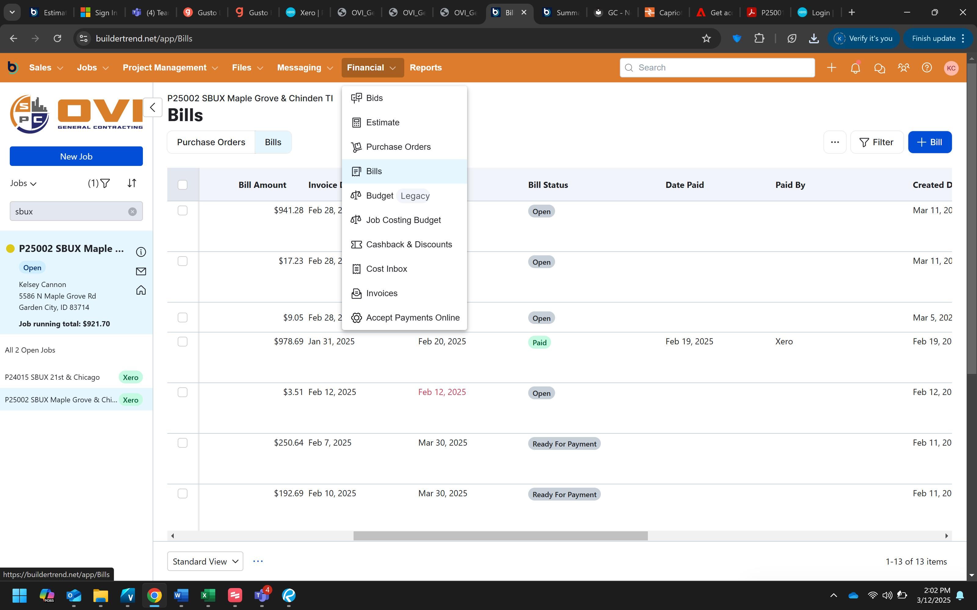977x610 pixels.
Task: Tick the checkbox for $941.28 bill
Action: point(183,210)
